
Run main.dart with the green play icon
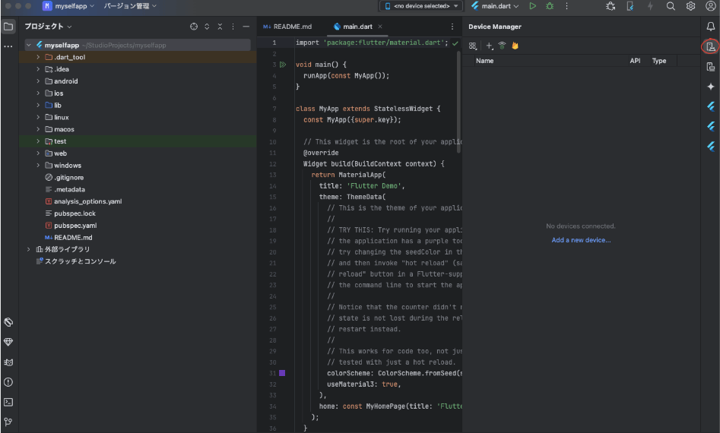532,6
